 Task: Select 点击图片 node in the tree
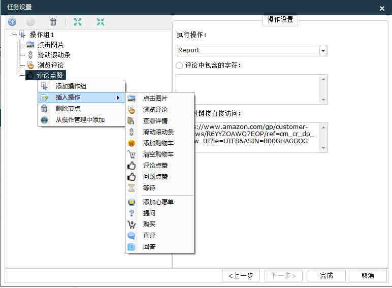click(50, 45)
